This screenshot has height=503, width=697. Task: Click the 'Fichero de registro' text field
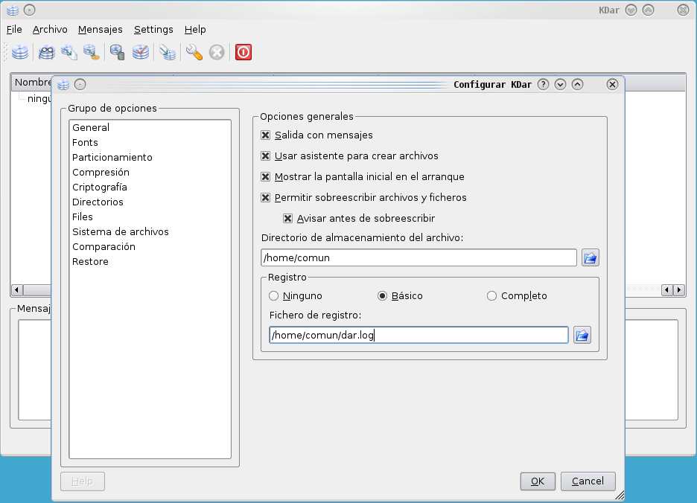[x=418, y=336]
